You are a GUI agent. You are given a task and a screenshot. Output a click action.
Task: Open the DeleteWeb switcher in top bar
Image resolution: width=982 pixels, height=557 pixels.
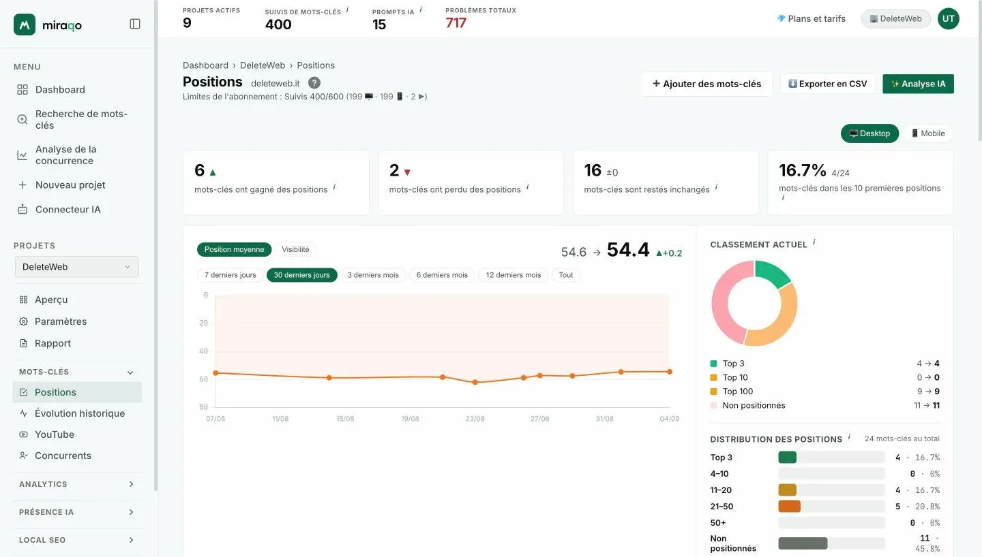(895, 18)
